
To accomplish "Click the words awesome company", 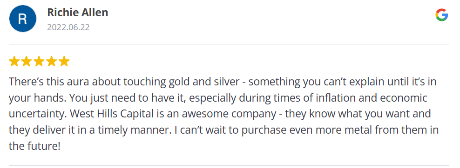I will click(229, 114).
